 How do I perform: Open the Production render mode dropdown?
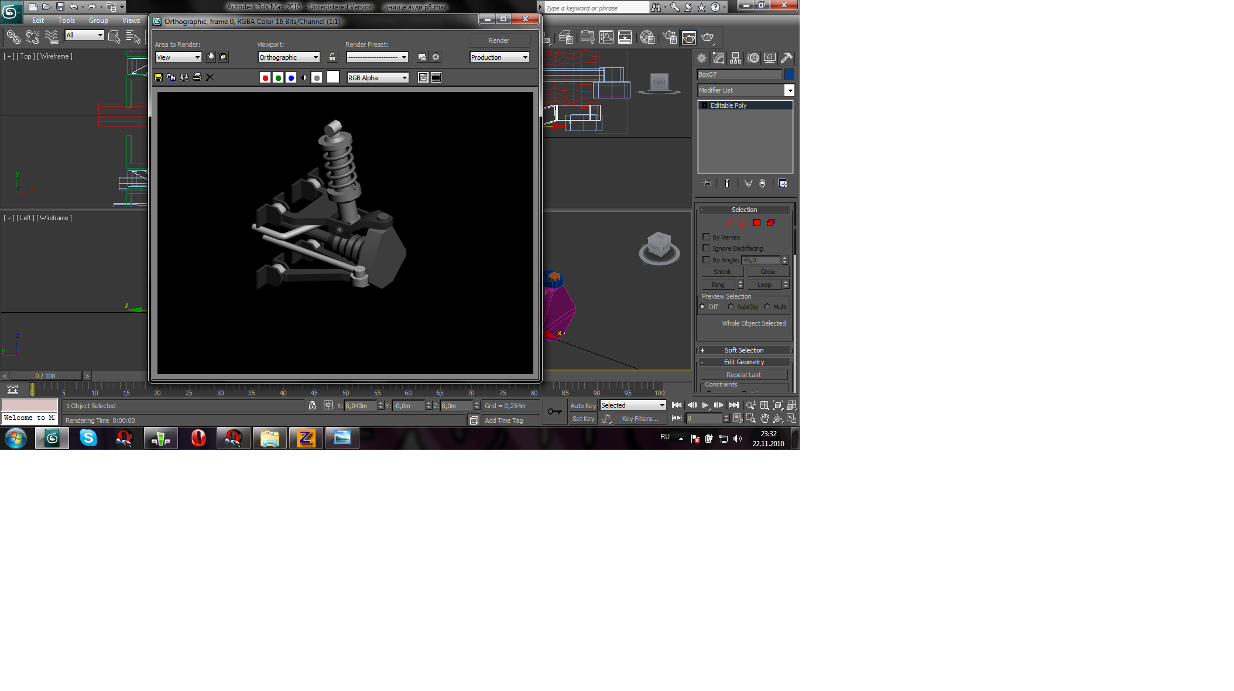(499, 57)
